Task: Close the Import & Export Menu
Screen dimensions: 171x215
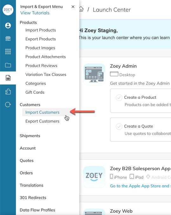Action: click(73, 7)
